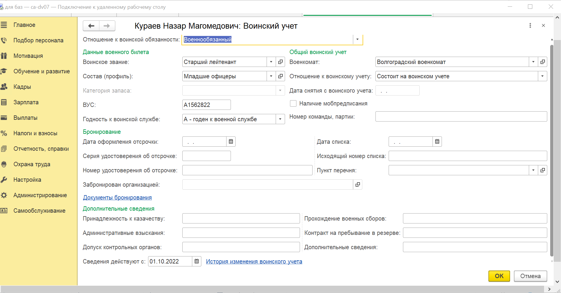Open the Кадры section in sidebar
This screenshot has width=561, height=293.
[x=22, y=87]
